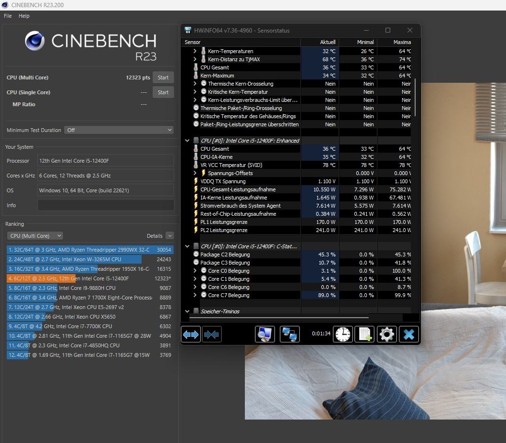Open the File menu in Cinebench

(x=8, y=16)
